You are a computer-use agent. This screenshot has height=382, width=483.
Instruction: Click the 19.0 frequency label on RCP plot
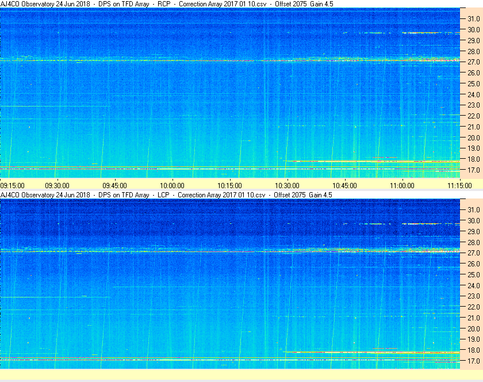[x=474, y=148]
